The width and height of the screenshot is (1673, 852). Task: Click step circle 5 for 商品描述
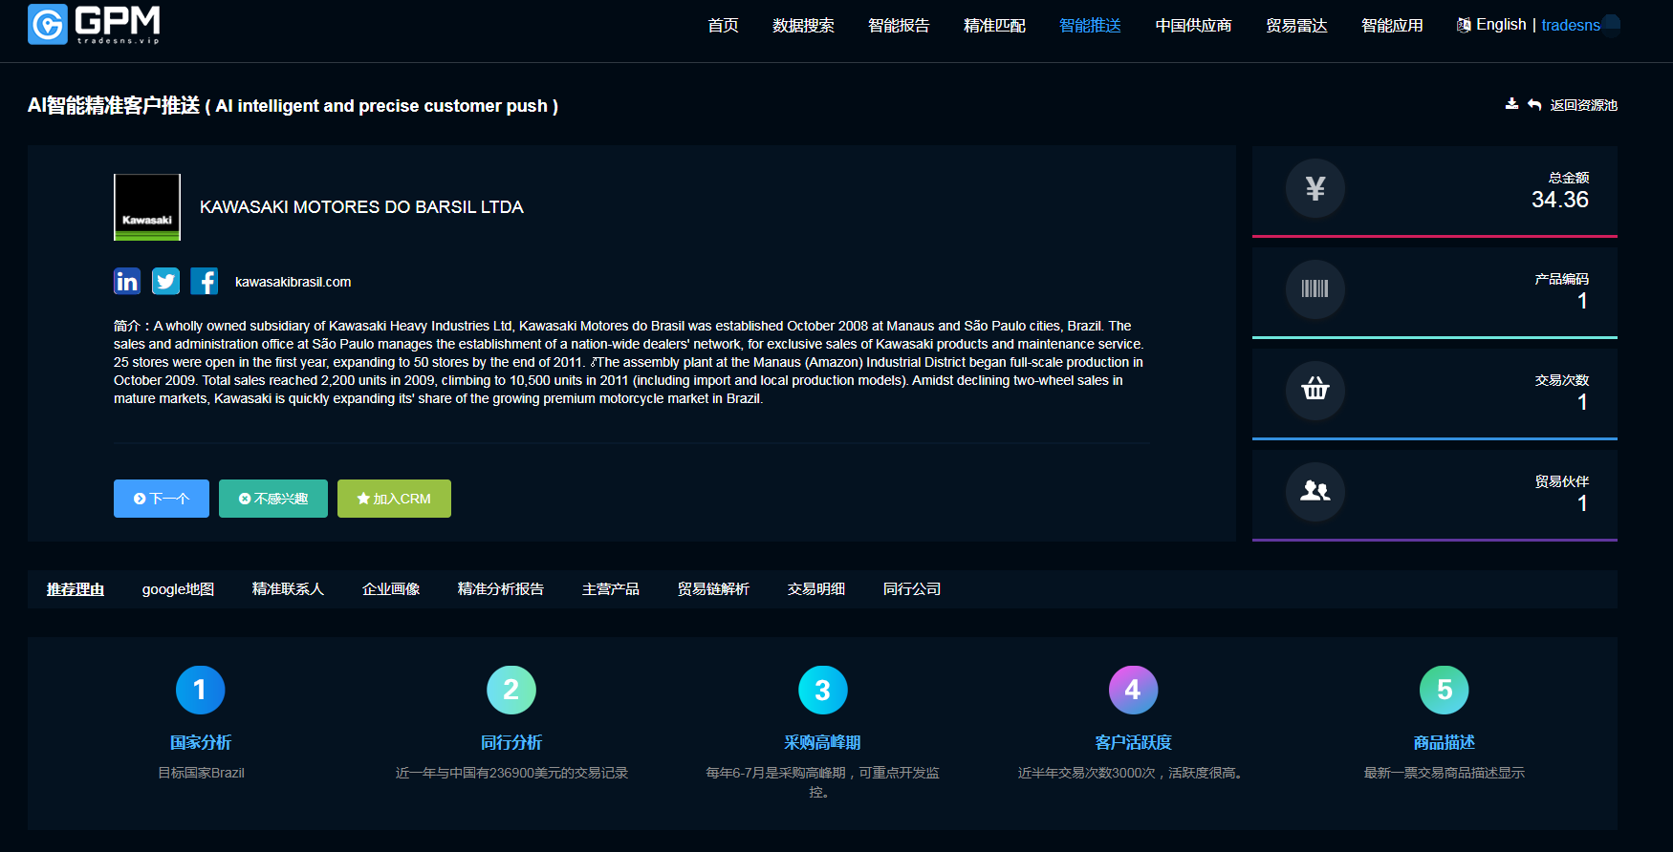click(1445, 690)
